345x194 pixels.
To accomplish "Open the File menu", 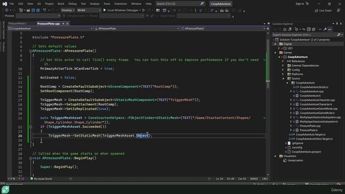I will point(12,4).
